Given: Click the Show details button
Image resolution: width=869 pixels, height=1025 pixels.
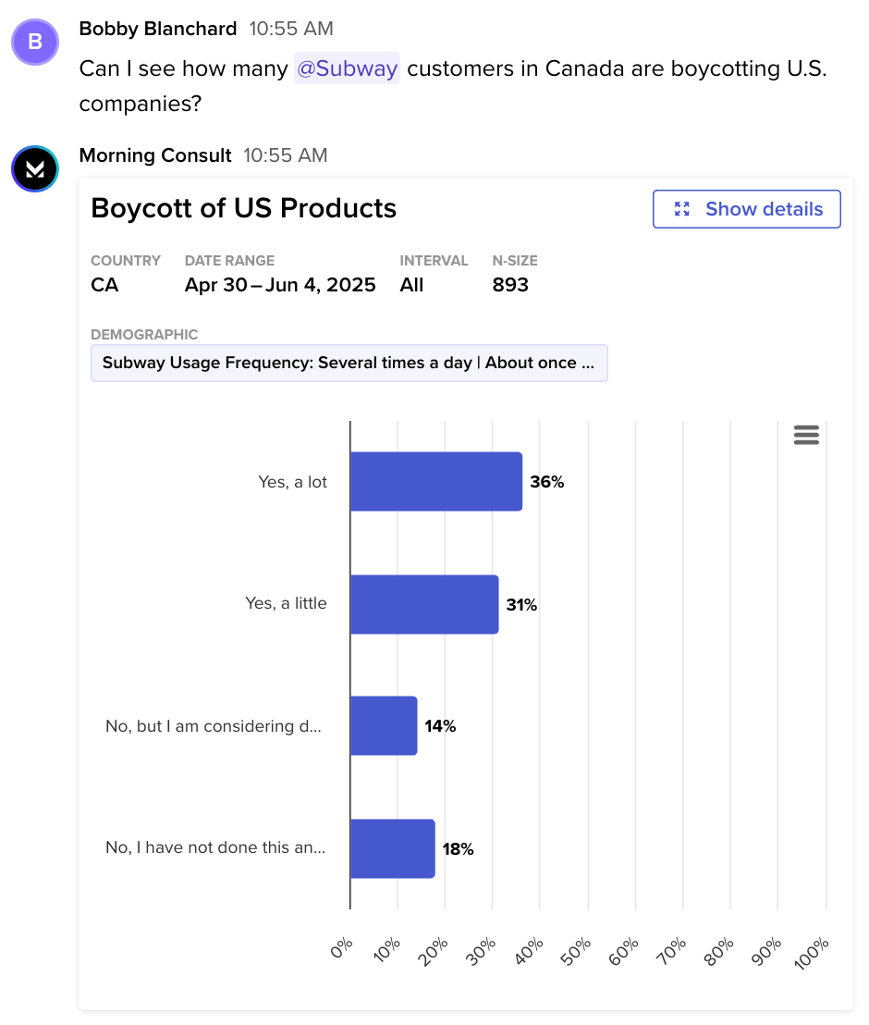Looking at the screenshot, I should point(746,209).
